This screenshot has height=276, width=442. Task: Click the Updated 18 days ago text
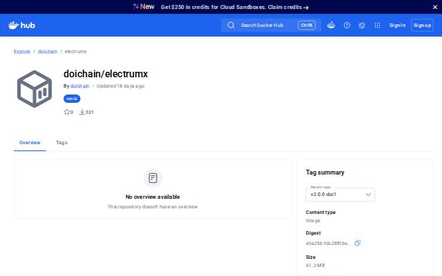coord(120,86)
